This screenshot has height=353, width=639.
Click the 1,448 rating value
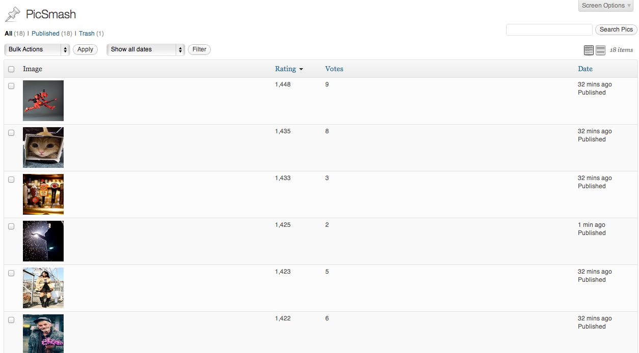pyautogui.click(x=283, y=84)
